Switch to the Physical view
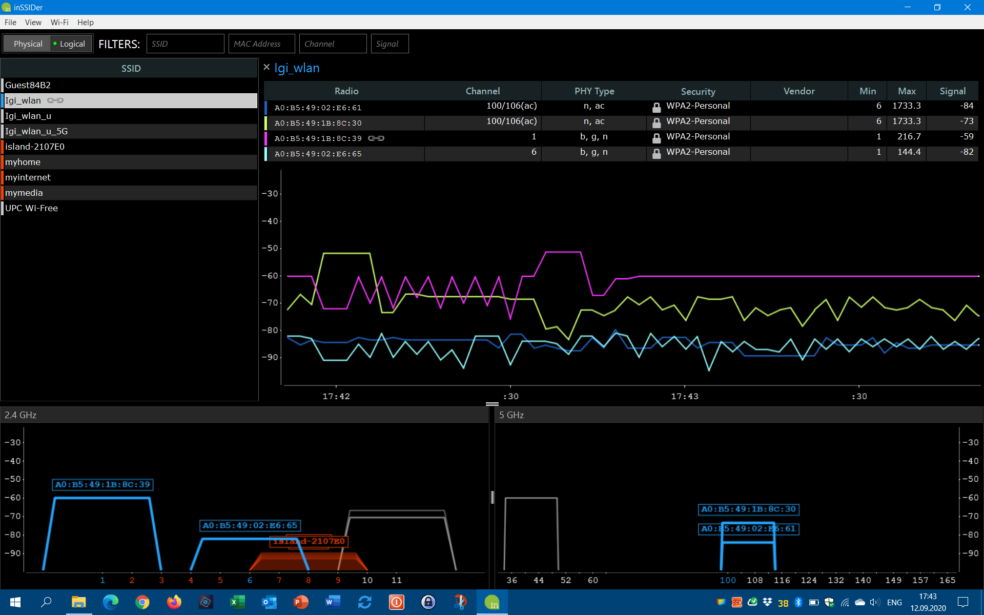 27,44
